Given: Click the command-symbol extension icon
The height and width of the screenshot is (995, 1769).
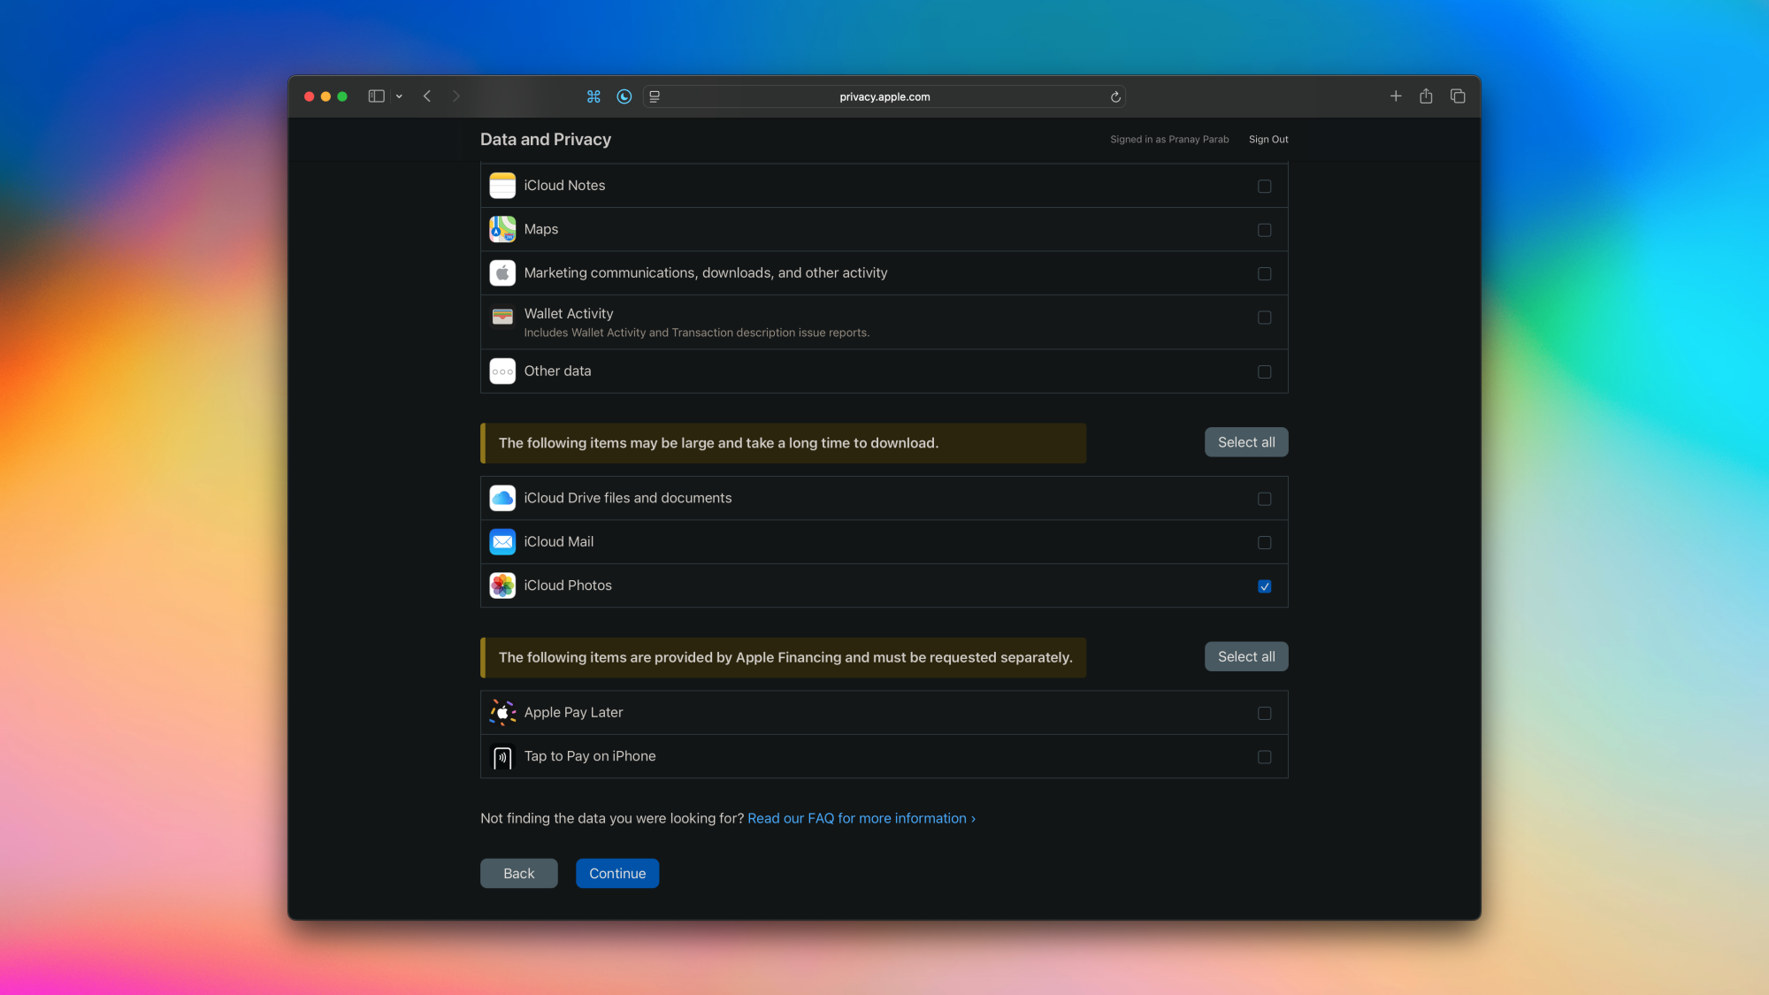Looking at the screenshot, I should click(x=593, y=96).
